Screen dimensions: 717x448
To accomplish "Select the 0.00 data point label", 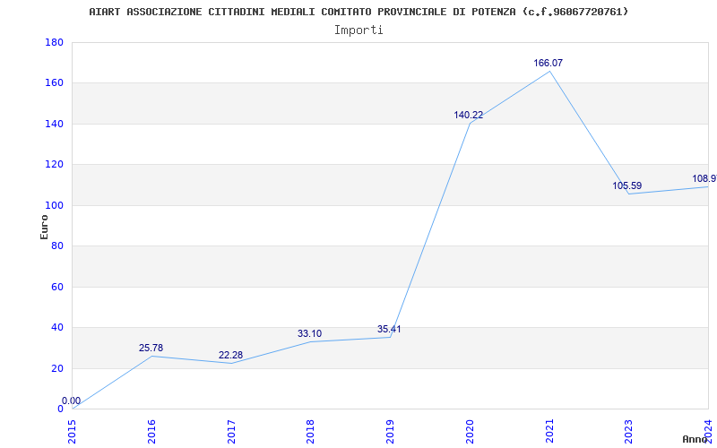I will pyautogui.click(x=72, y=401).
